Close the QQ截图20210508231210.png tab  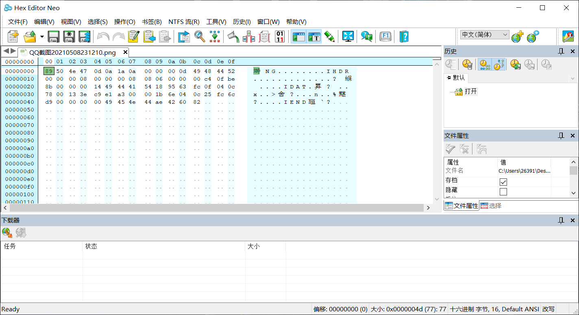point(125,52)
